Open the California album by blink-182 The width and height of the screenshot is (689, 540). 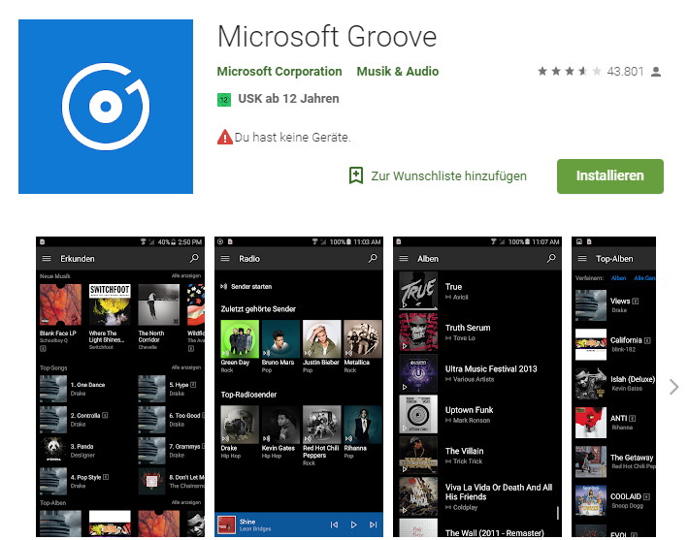(615, 344)
